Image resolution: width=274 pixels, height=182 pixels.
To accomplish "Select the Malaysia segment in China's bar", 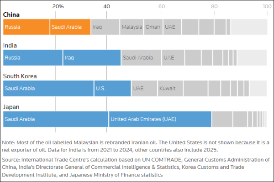I will (132, 27).
